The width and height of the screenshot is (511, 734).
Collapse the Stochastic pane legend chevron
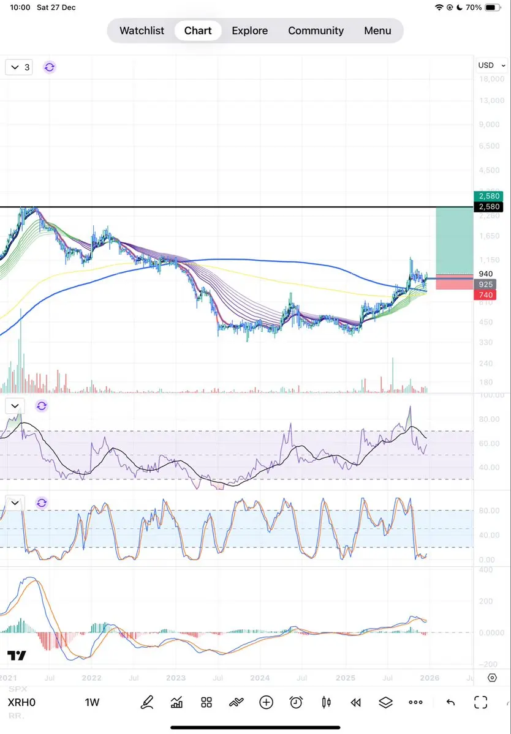[x=15, y=503]
